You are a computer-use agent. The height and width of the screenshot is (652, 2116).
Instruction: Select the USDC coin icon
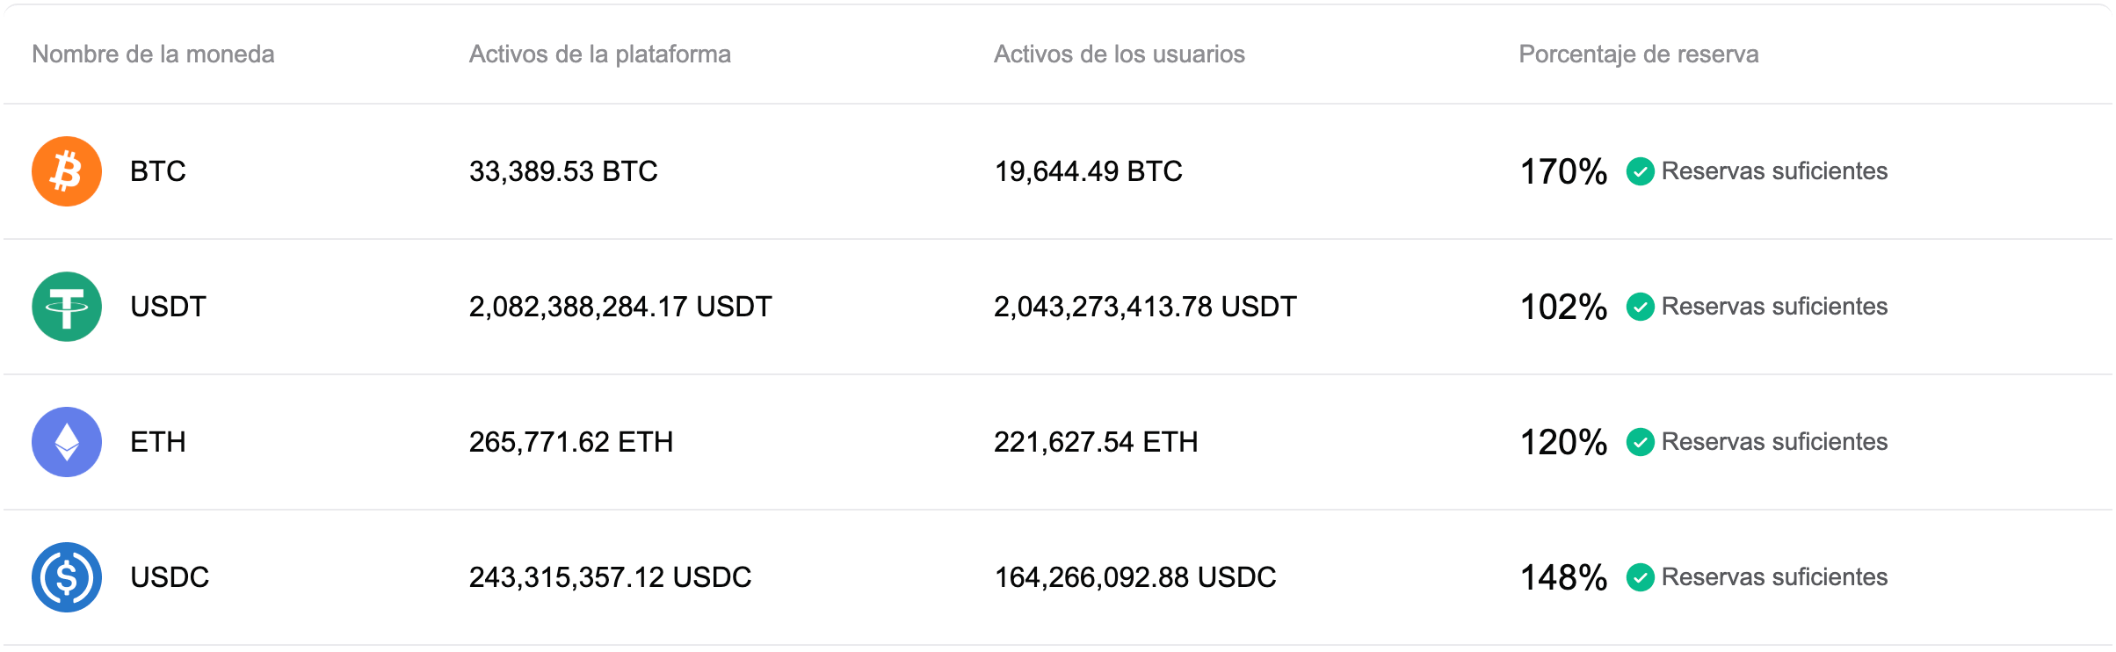pyautogui.click(x=67, y=577)
